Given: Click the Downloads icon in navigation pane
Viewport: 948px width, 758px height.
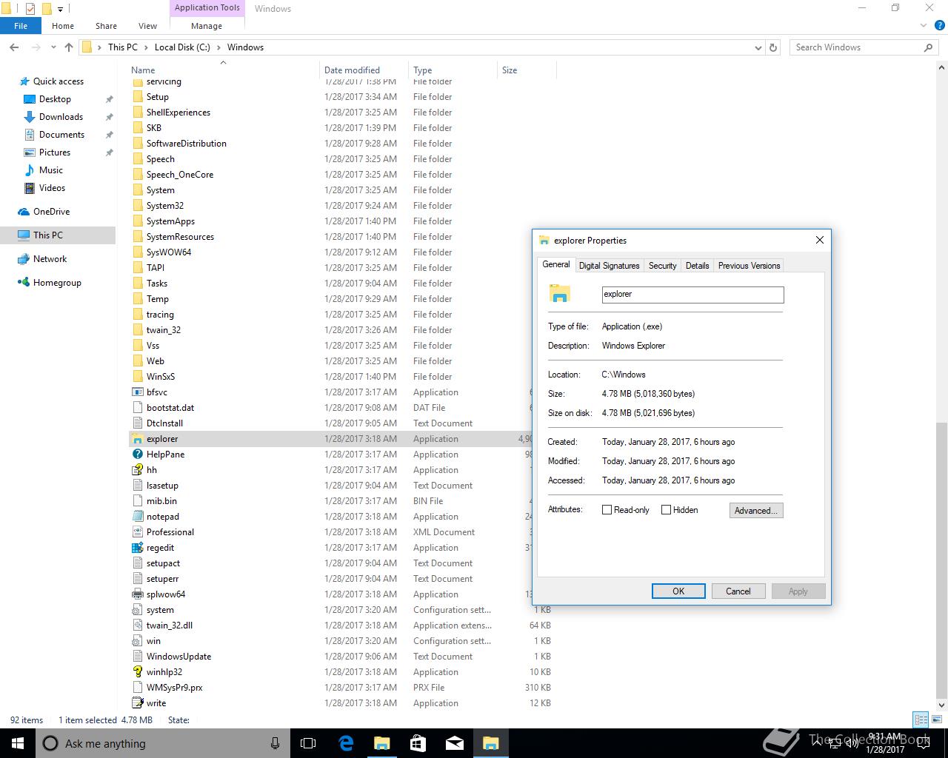Looking at the screenshot, I should [x=30, y=117].
